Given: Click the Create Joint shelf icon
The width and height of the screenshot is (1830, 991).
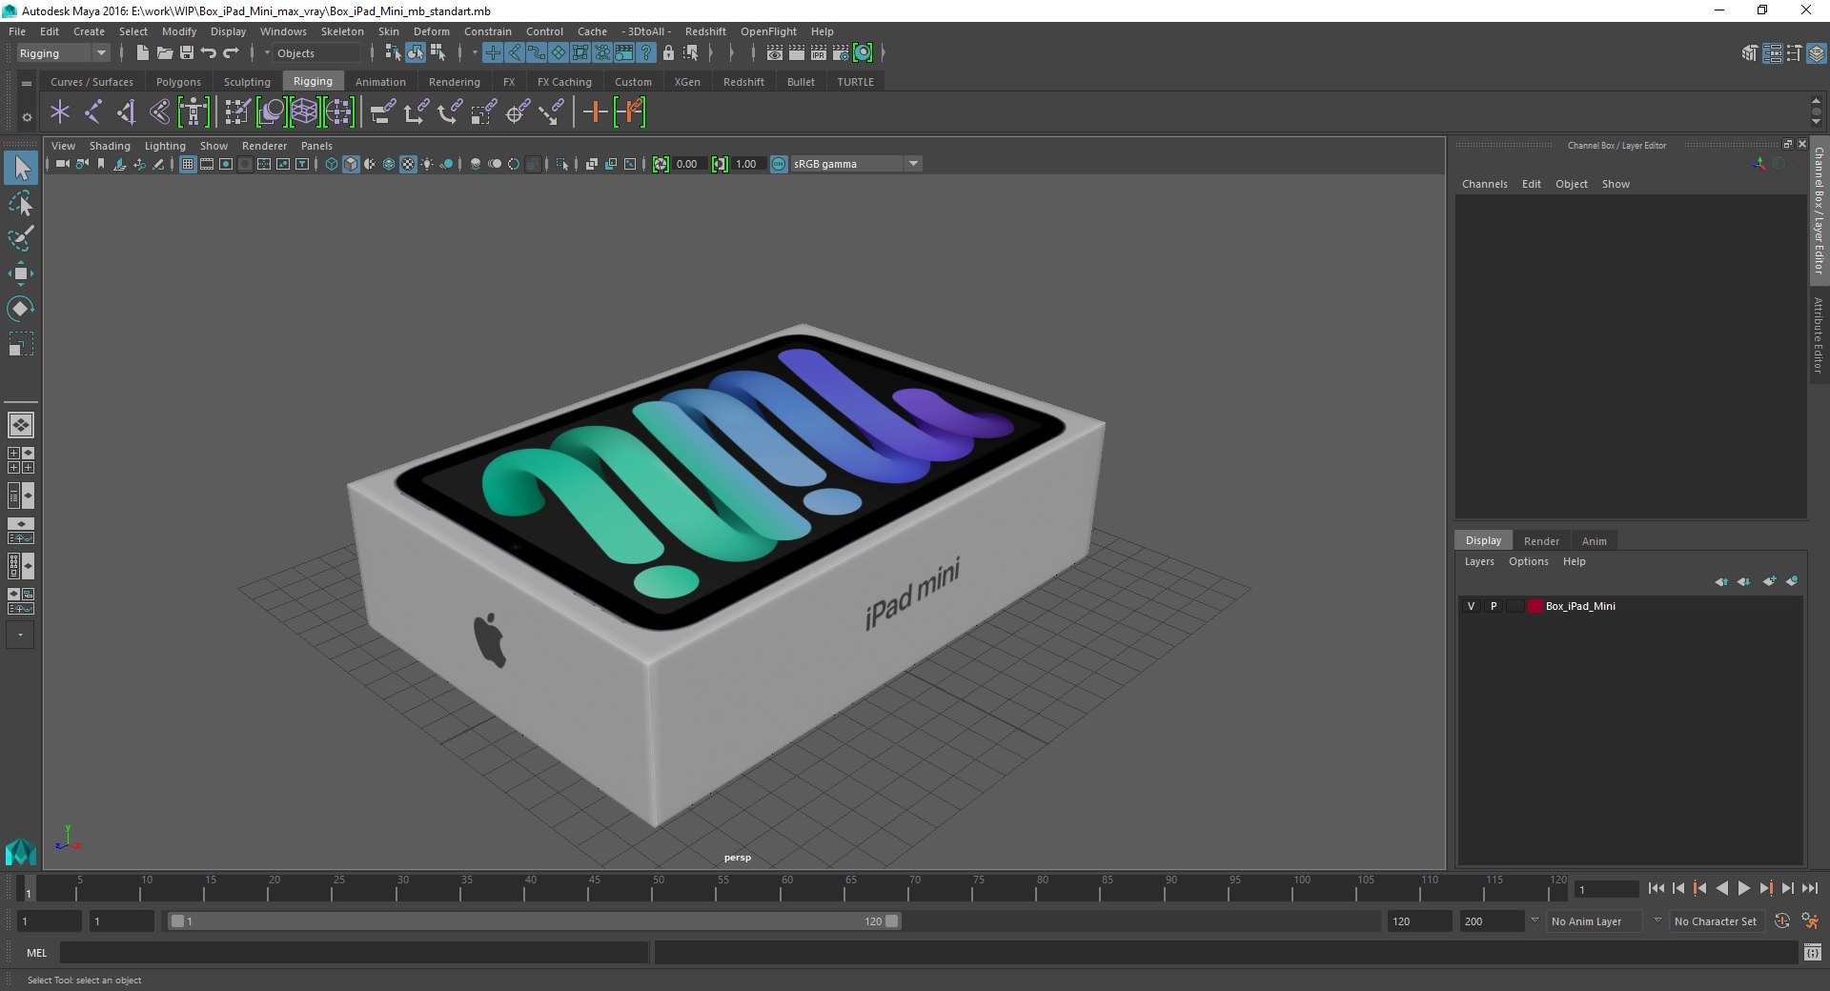Looking at the screenshot, I should [x=93, y=112].
